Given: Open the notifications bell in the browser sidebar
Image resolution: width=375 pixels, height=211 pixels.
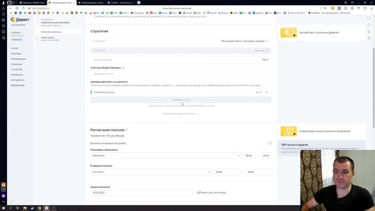Looking at the screenshot, I should tap(4, 8).
